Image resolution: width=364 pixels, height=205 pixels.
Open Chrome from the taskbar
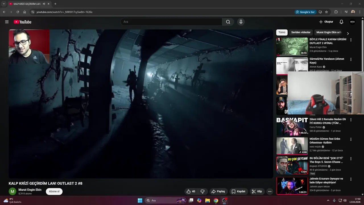tap(216, 200)
